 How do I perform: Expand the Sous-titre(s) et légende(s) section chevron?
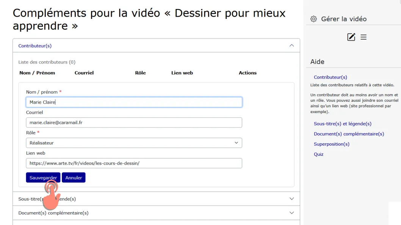point(291,199)
